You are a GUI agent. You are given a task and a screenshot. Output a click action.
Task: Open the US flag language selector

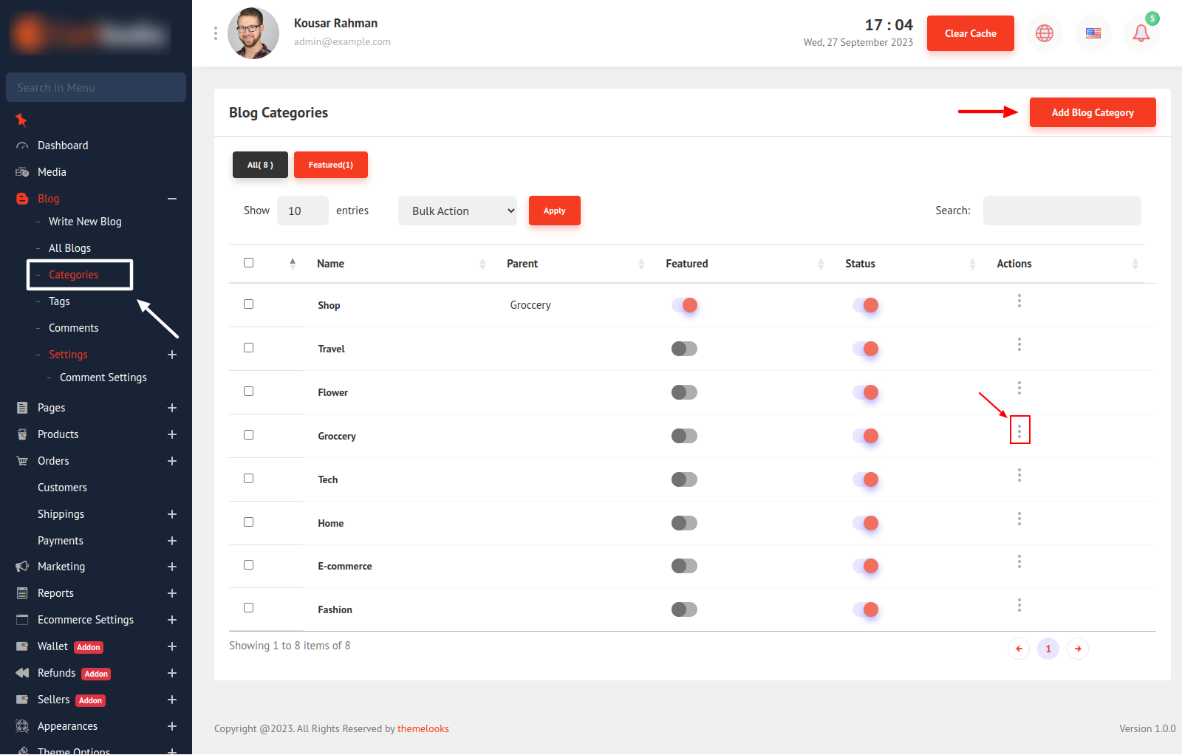click(x=1093, y=33)
